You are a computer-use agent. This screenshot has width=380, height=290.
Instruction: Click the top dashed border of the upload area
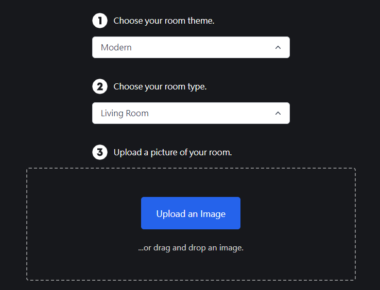pos(191,168)
